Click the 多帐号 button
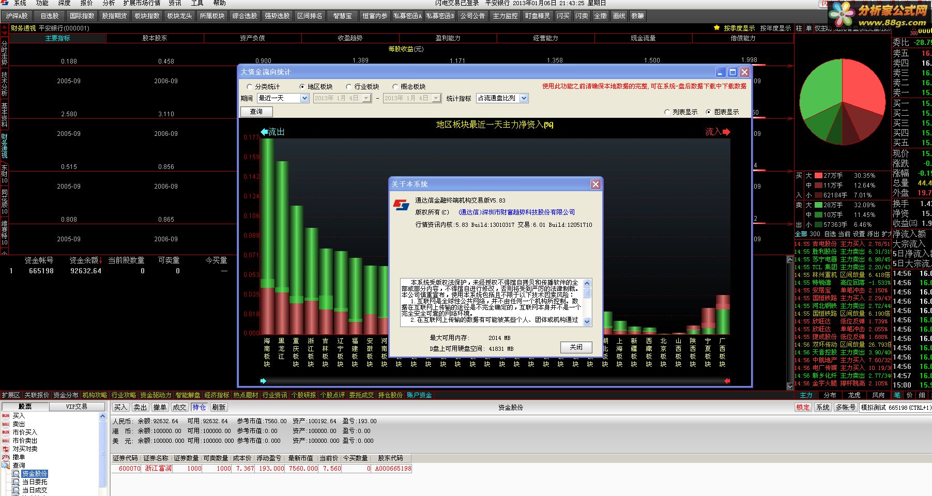932x496 pixels. pos(846,407)
